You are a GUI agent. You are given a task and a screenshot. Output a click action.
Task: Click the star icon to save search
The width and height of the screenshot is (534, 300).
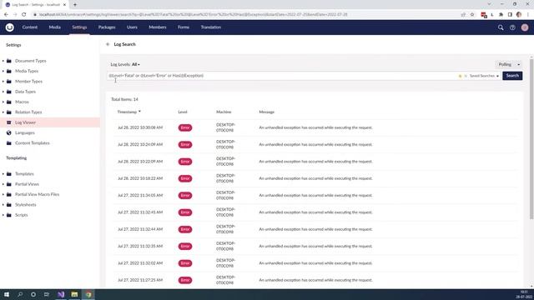coord(460,76)
